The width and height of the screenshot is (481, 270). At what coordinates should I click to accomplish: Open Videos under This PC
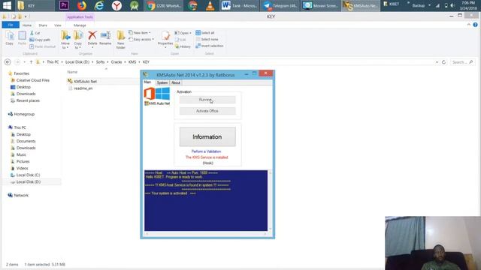click(x=22, y=168)
